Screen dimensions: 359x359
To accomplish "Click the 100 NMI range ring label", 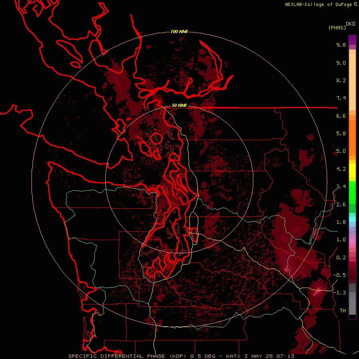I will (x=179, y=32).
